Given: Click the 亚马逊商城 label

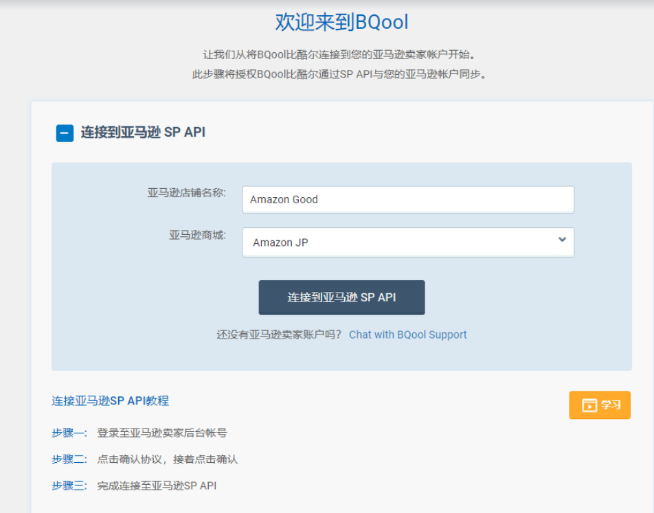Looking at the screenshot, I should point(197,236).
